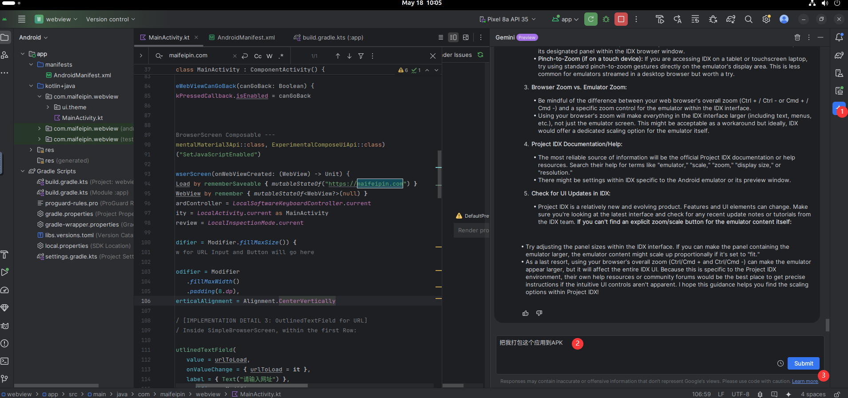Stop the running app with red stop button

point(621,19)
